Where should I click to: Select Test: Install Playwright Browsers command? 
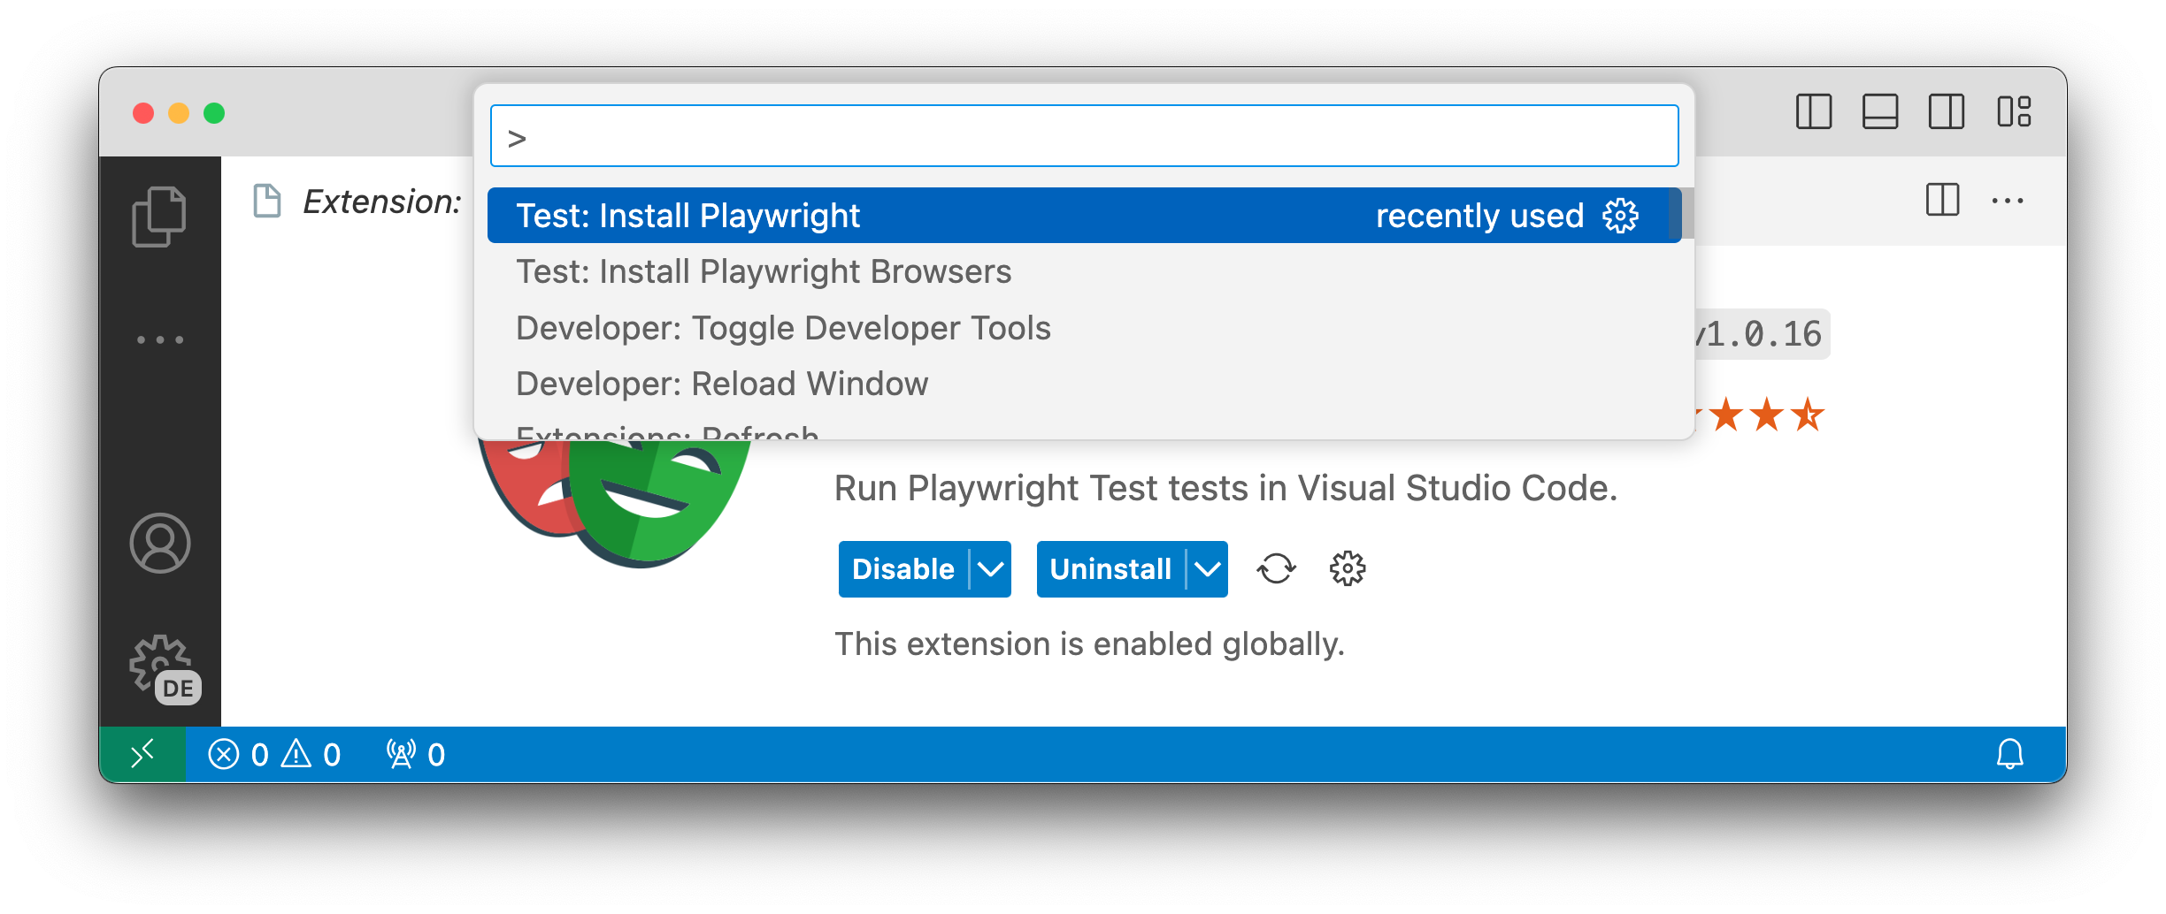pos(763,271)
